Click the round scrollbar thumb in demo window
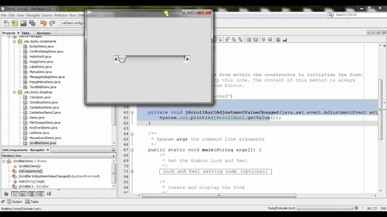Viewport: 387px width, 217px height. tap(122, 59)
